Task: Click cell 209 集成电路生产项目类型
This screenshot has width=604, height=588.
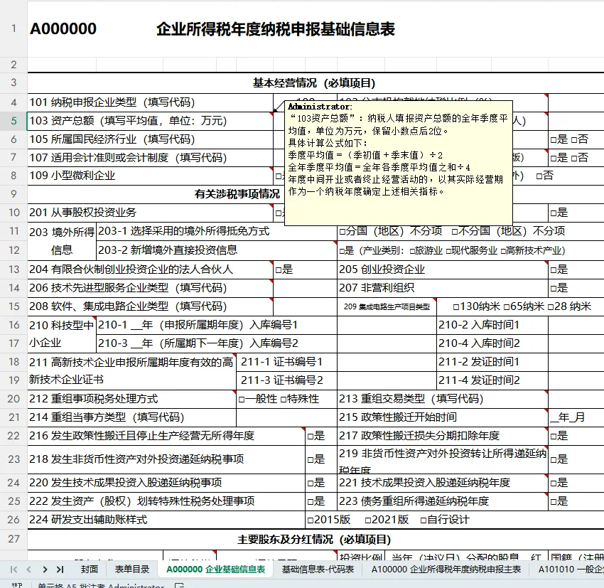Action: coord(387,306)
